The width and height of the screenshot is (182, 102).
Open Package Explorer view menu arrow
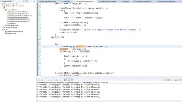29,1
